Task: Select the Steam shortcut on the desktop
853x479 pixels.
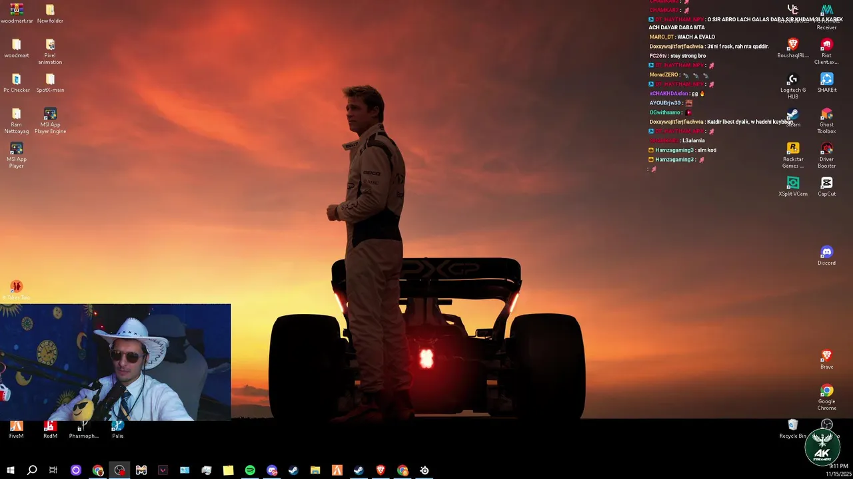Action: point(792,117)
